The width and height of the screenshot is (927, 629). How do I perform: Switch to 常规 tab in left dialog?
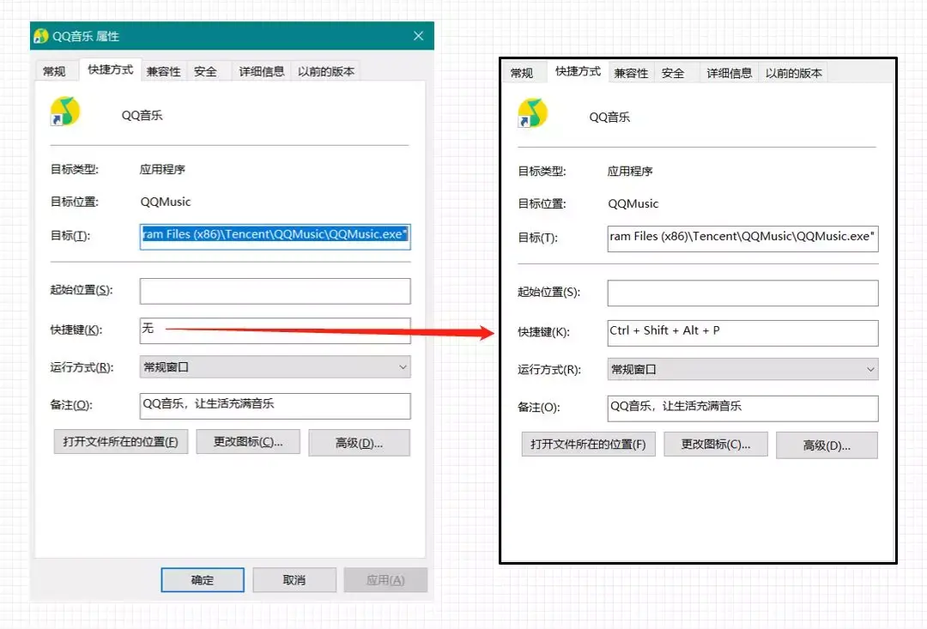(54, 71)
